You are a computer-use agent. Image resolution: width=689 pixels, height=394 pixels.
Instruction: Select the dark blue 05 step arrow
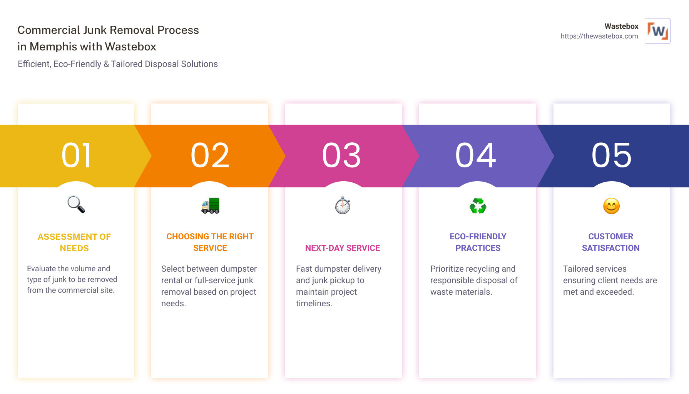[611, 155]
